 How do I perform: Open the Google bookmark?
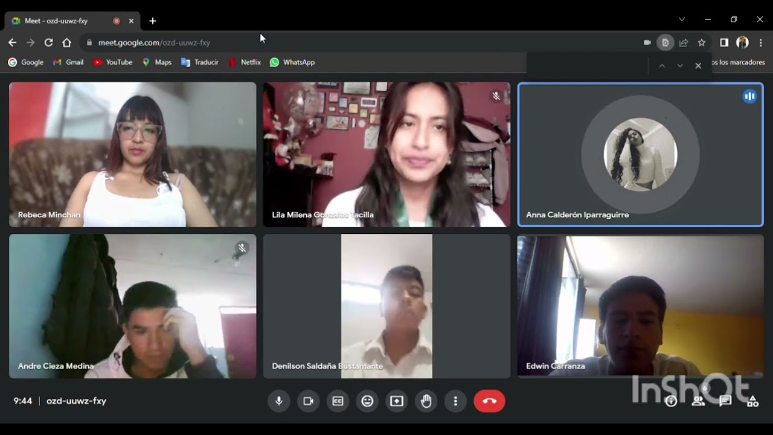click(25, 62)
